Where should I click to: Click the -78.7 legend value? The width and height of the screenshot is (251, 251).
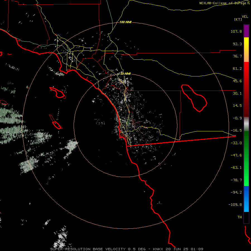point(236,180)
